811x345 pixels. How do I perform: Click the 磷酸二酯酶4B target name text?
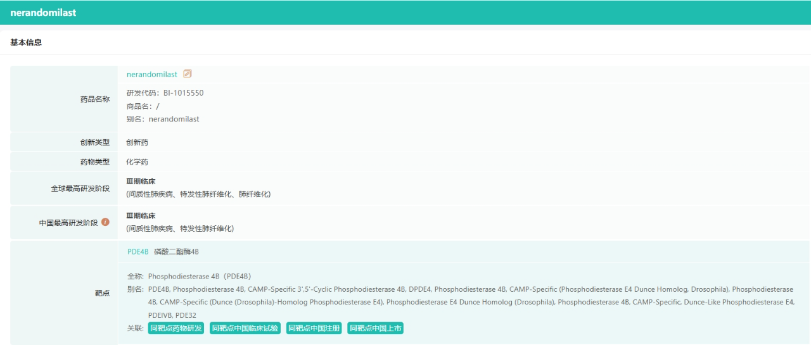(176, 252)
